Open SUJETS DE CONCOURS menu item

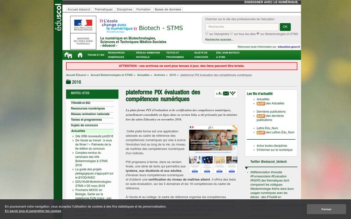pos(201,55)
